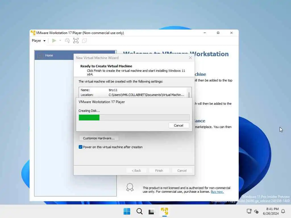Maximize the VMware Workstation Player window
291x218 pixels.
(x=218, y=33)
